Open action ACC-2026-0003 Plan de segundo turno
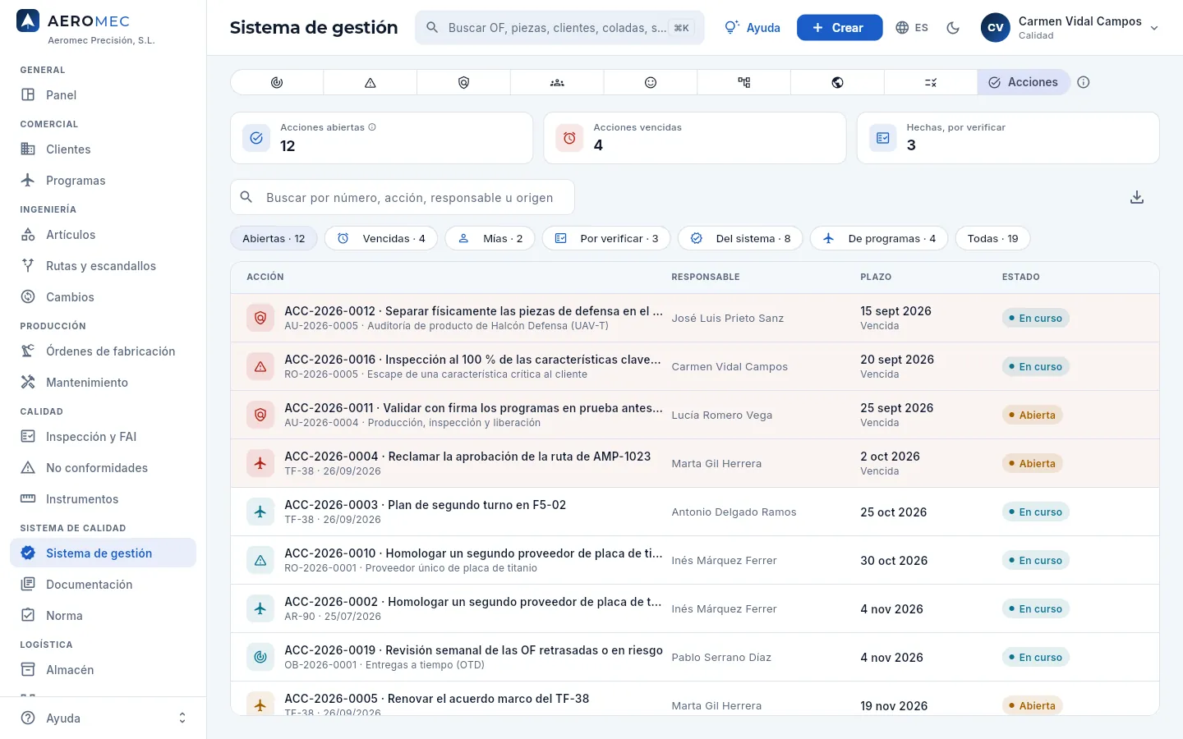Screen dimensions: 1183x739 click(695, 512)
